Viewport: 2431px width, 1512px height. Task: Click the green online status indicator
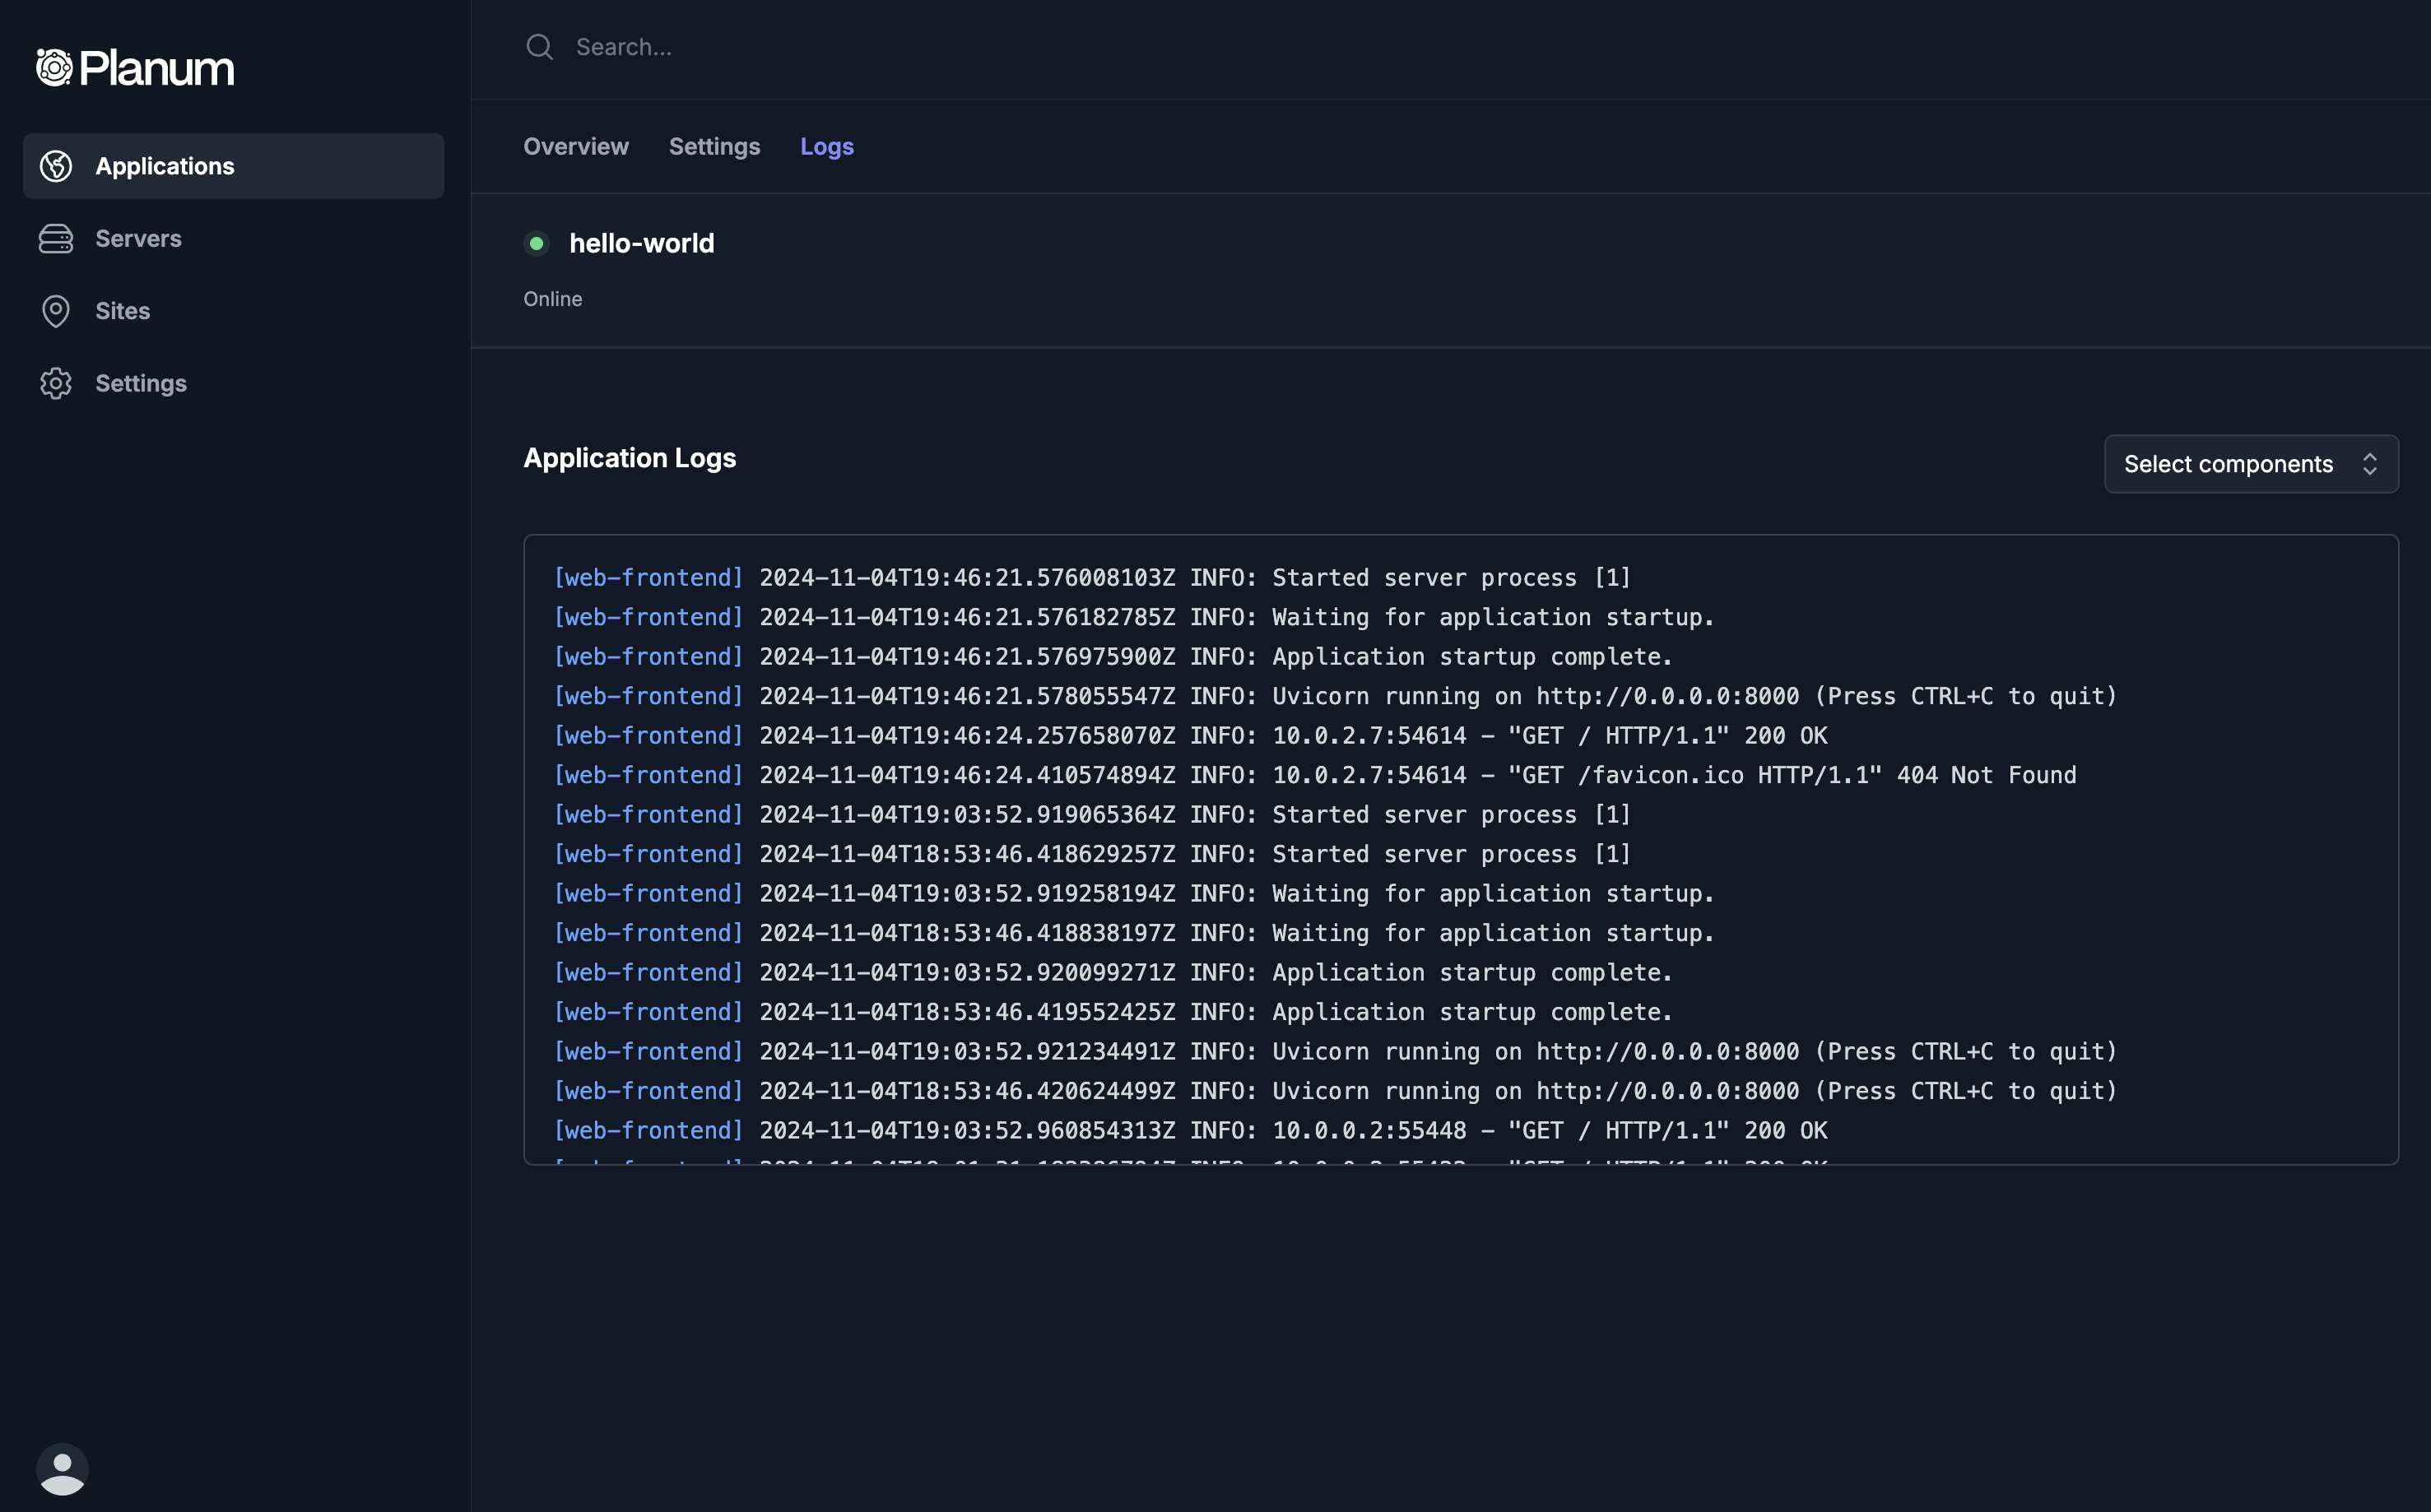tap(537, 243)
